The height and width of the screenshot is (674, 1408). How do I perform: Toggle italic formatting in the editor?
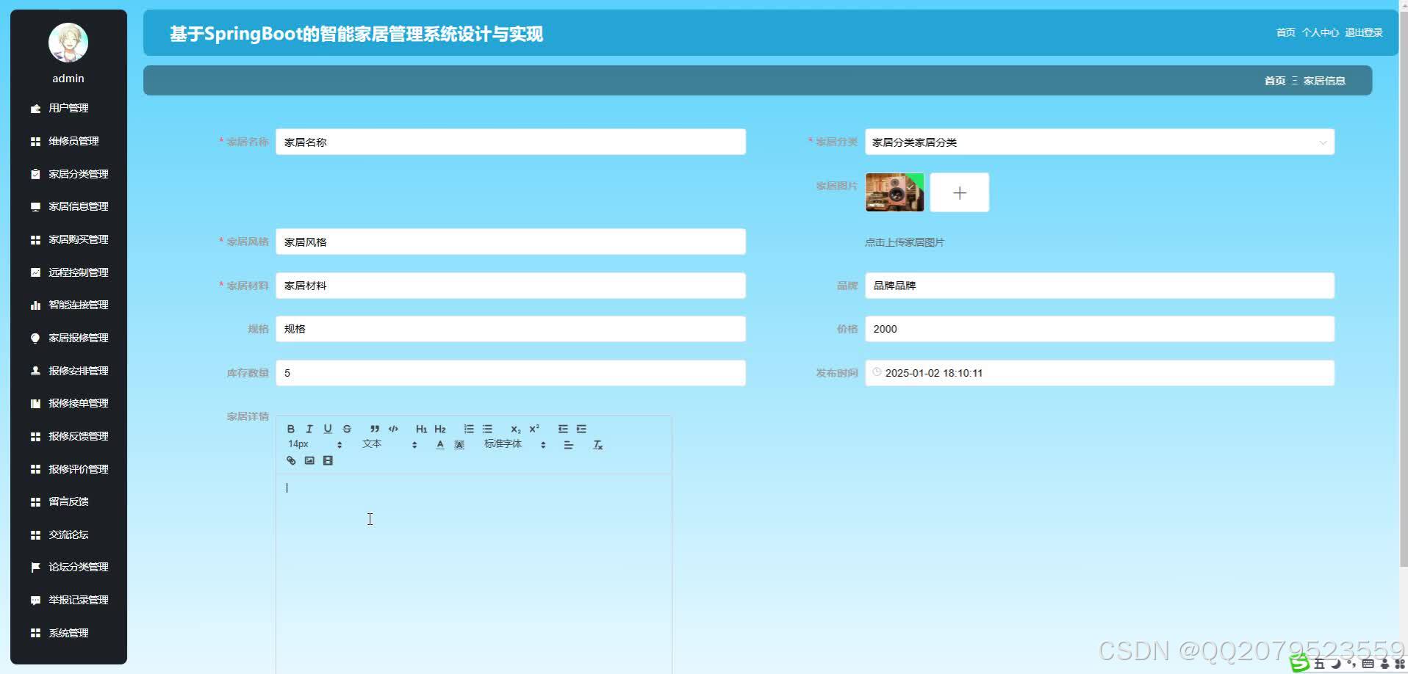(309, 429)
